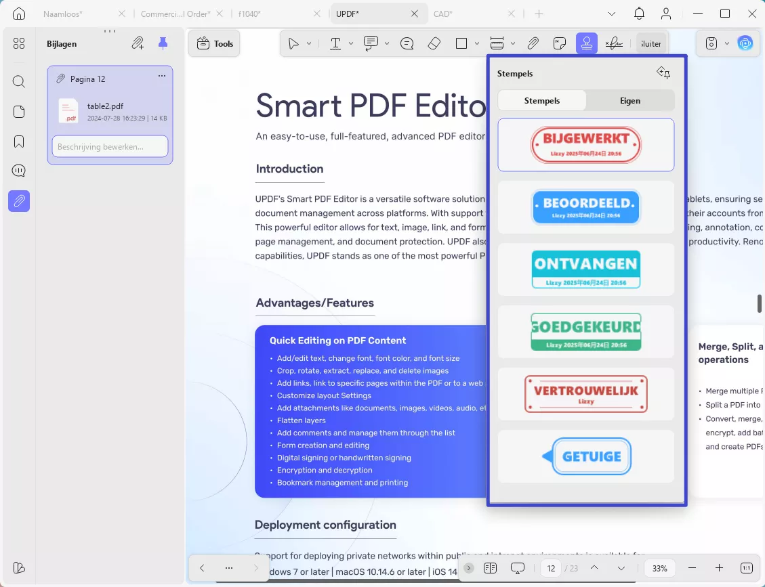Open the user account icon
Image resolution: width=765 pixels, height=587 pixels.
point(666,14)
